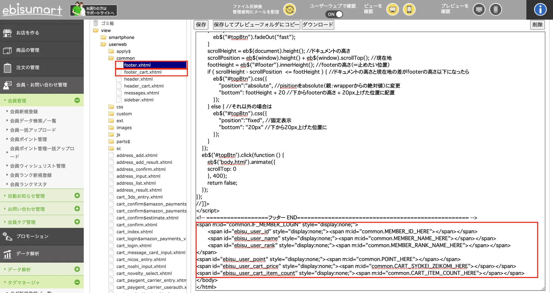Image resolution: width=553 pixels, height=293 pixels.
Task: Click the ダウンロード button
Action: (x=318, y=25)
